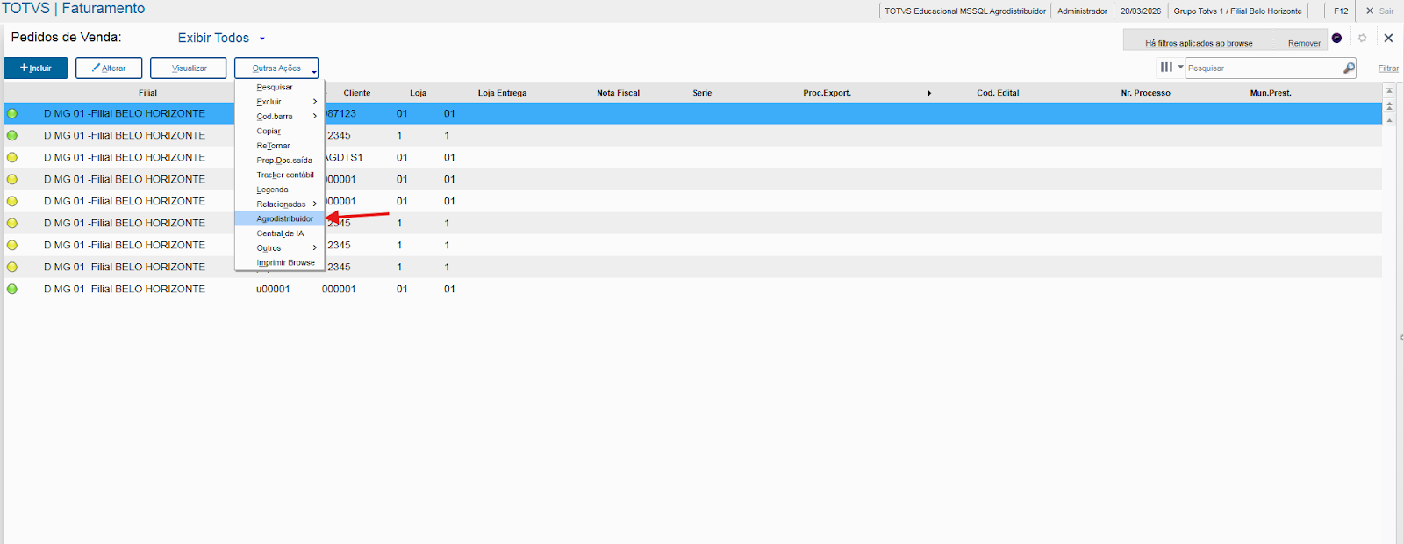This screenshot has height=544, width=1404.
Task: Click the Incluir button
Action: tap(36, 68)
